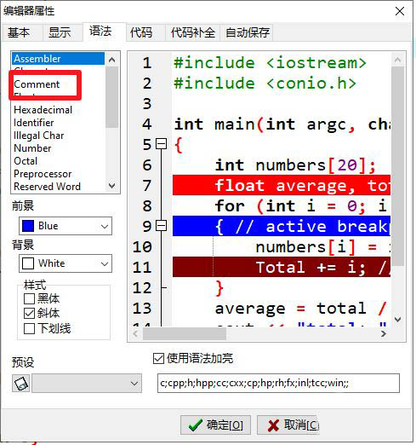416x445 pixels.
Task: Uncheck the 斜体 italic checkbox
Action: (29, 314)
